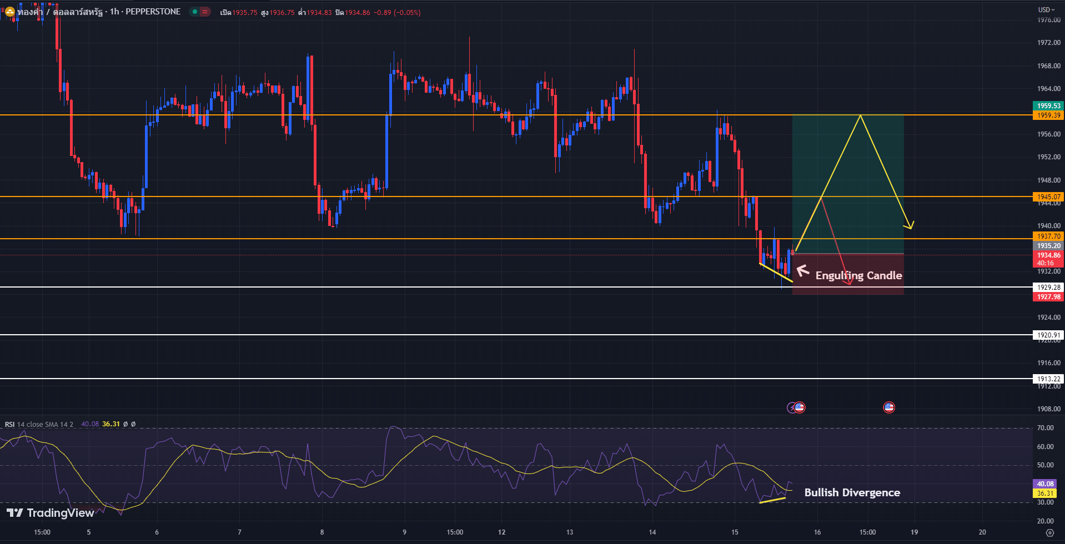Viewport: 1065px width, 544px height.
Task: Open the rightmost US flag economic event
Action: (x=888, y=407)
